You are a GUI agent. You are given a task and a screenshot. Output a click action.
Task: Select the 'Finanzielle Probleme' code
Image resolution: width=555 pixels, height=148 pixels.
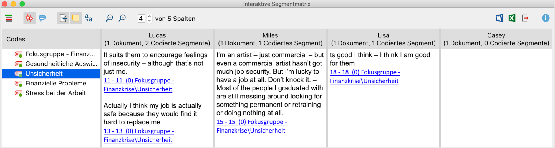(56, 83)
